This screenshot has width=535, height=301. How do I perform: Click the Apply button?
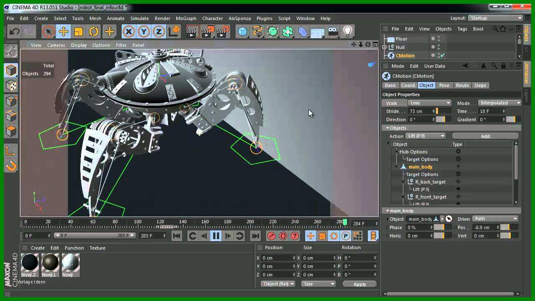(x=359, y=284)
